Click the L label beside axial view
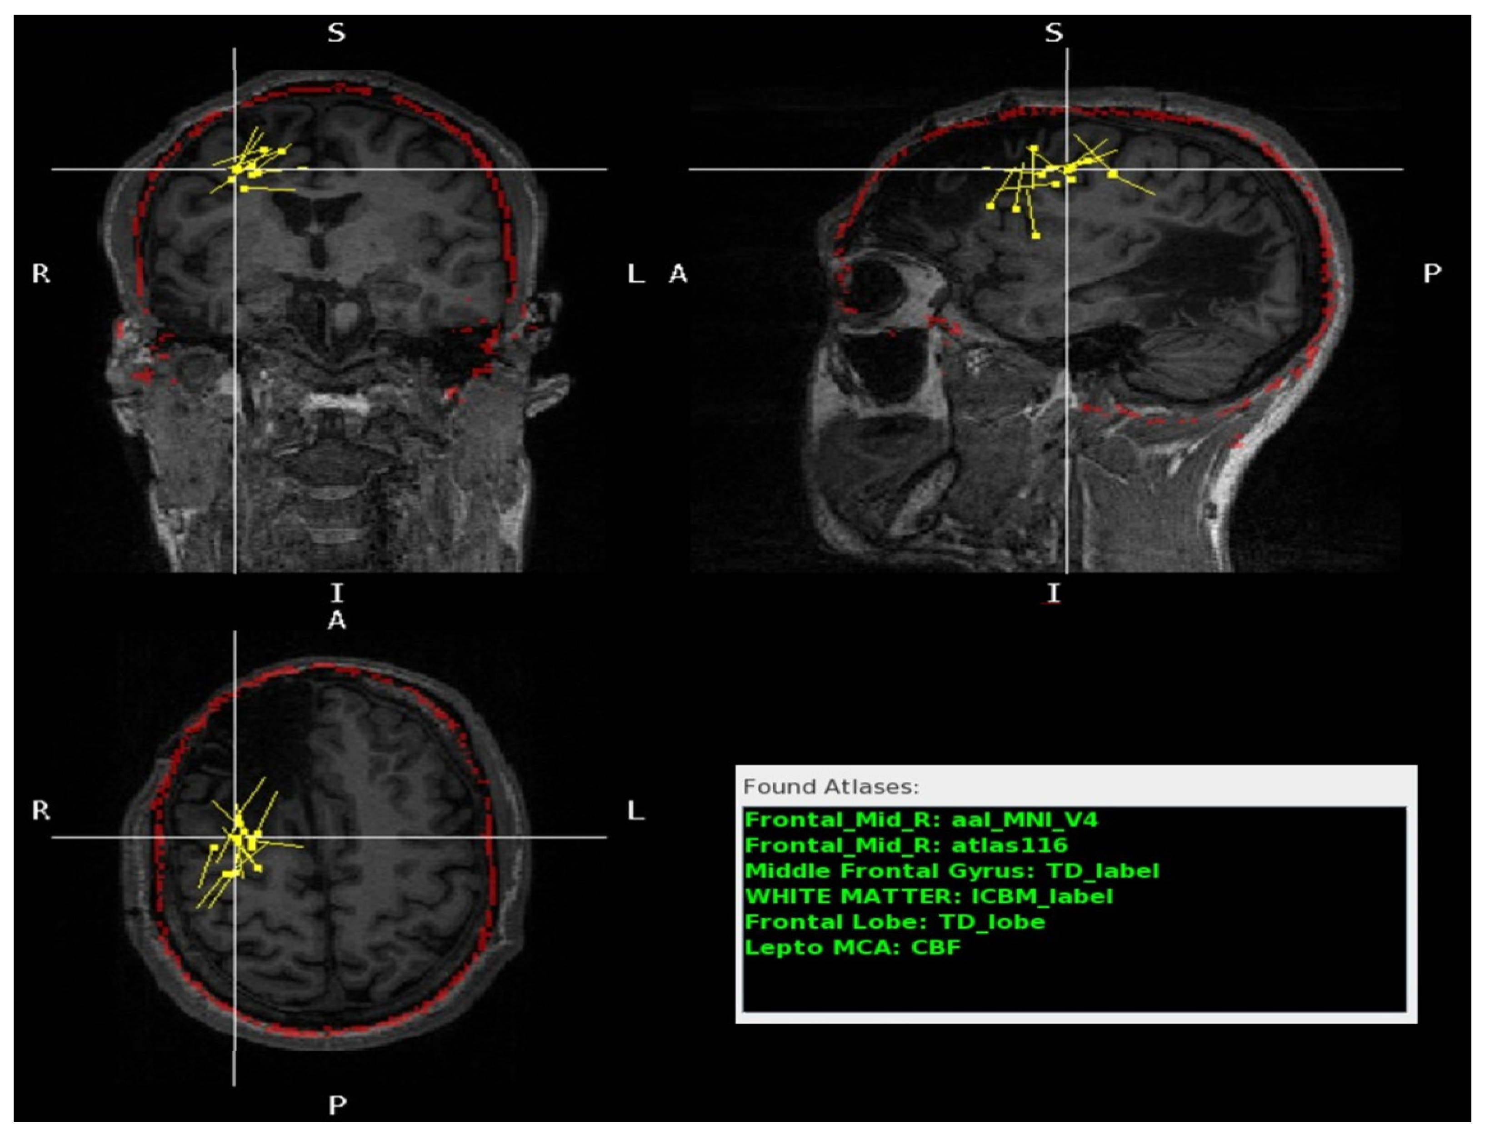Image resolution: width=1485 pixels, height=1135 pixels. click(x=635, y=811)
